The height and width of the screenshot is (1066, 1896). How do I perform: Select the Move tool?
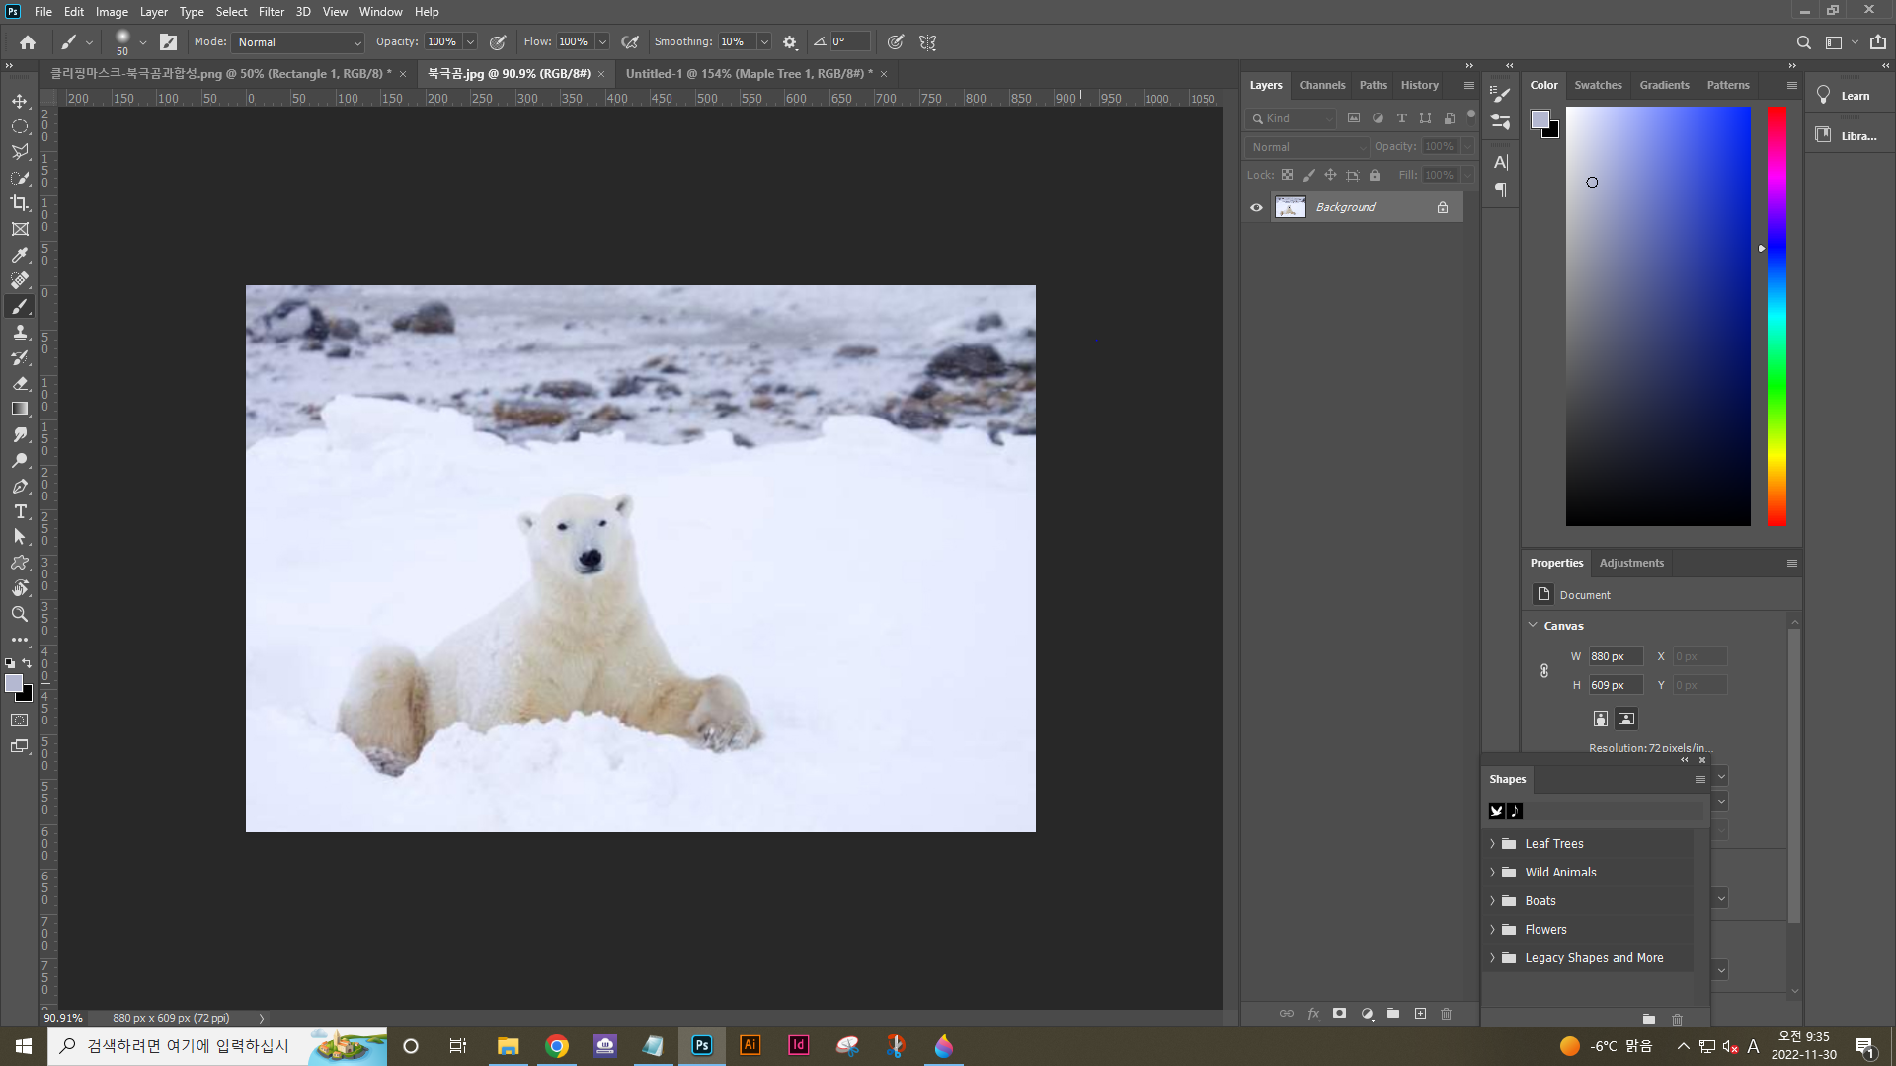click(20, 101)
